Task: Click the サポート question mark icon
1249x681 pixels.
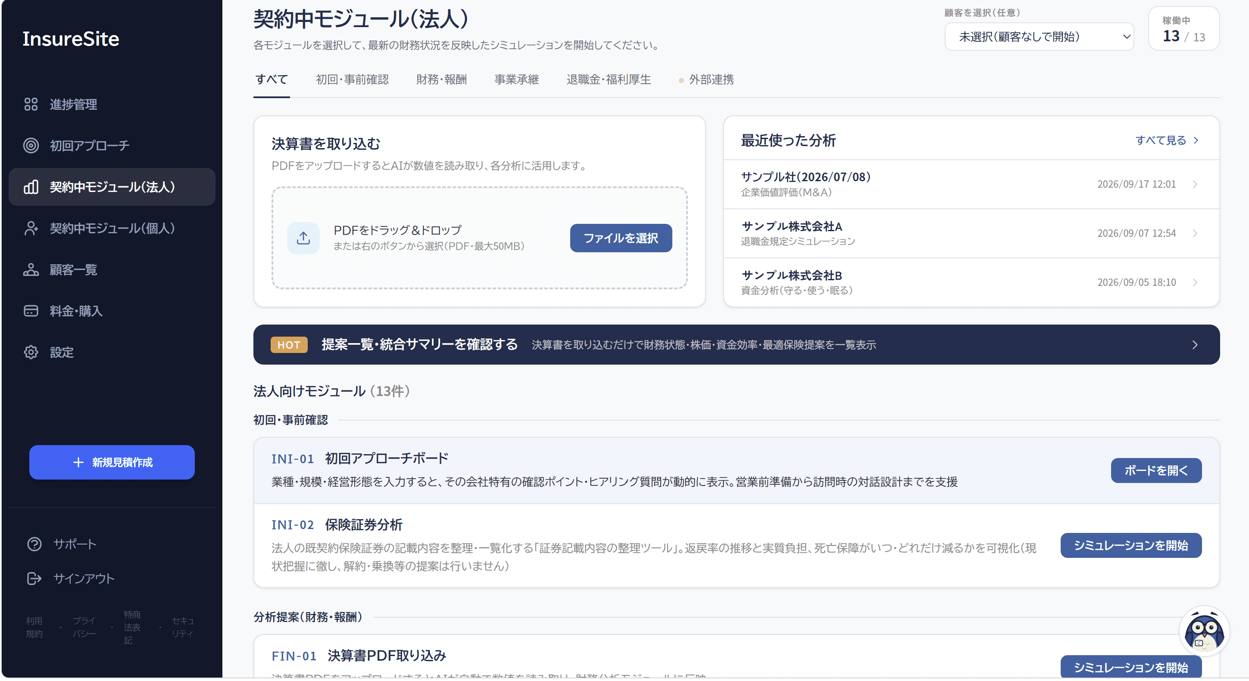Action: tap(34, 544)
